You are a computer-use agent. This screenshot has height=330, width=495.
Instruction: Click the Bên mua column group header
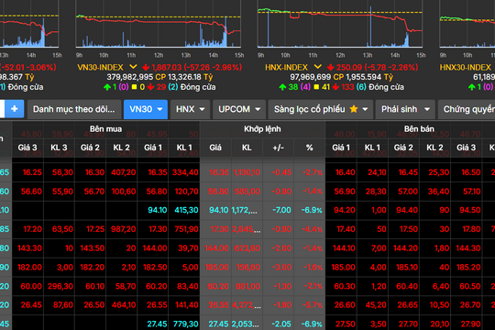(105, 129)
